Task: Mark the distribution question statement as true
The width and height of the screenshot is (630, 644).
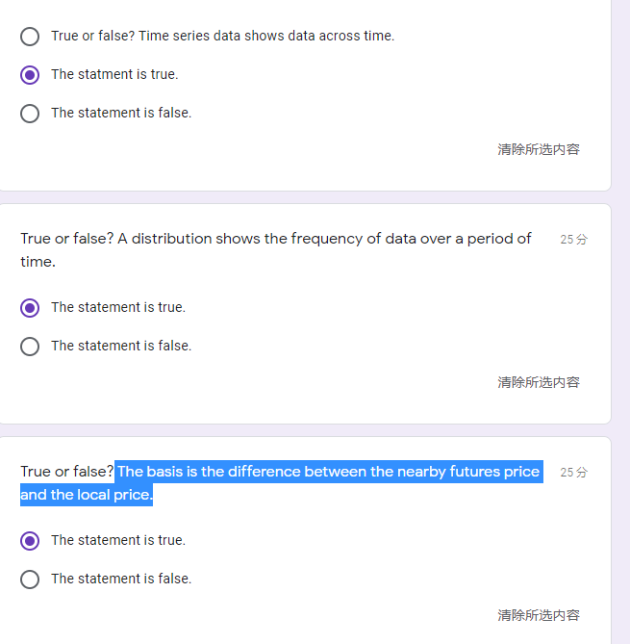Action: tap(30, 307)
